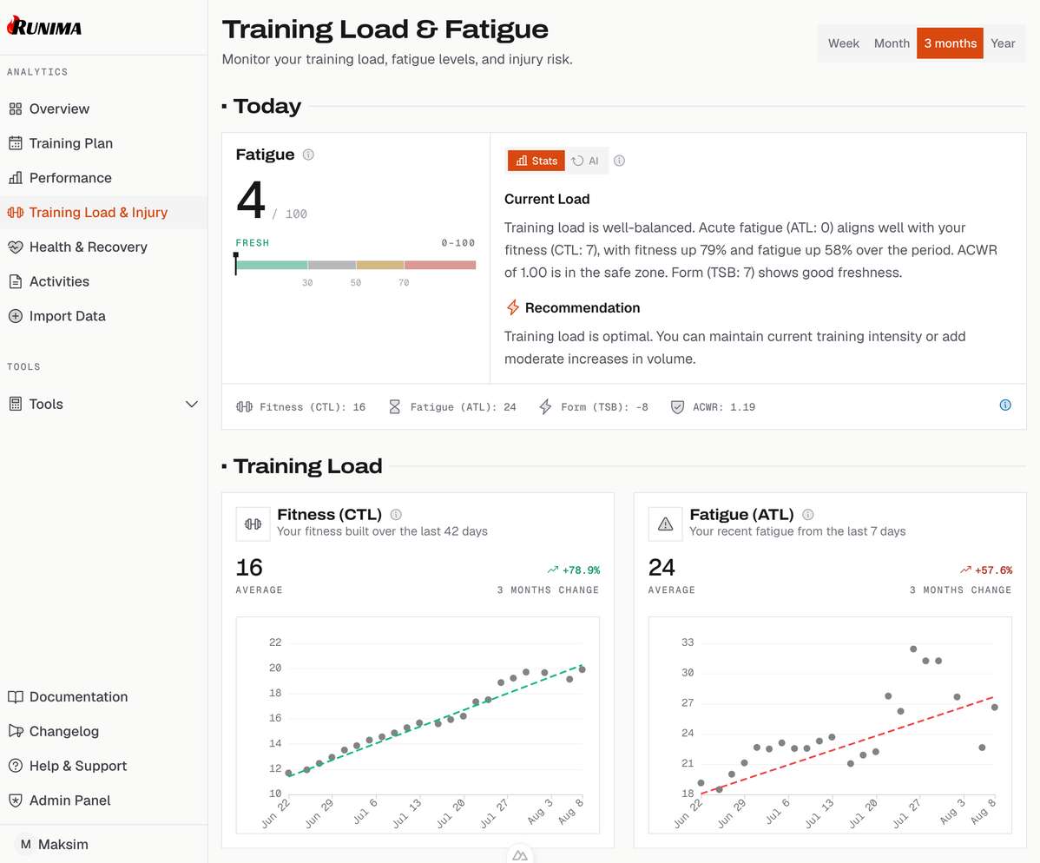
Task: Expand the Tools menu chevron
Action: coord(192,404)
